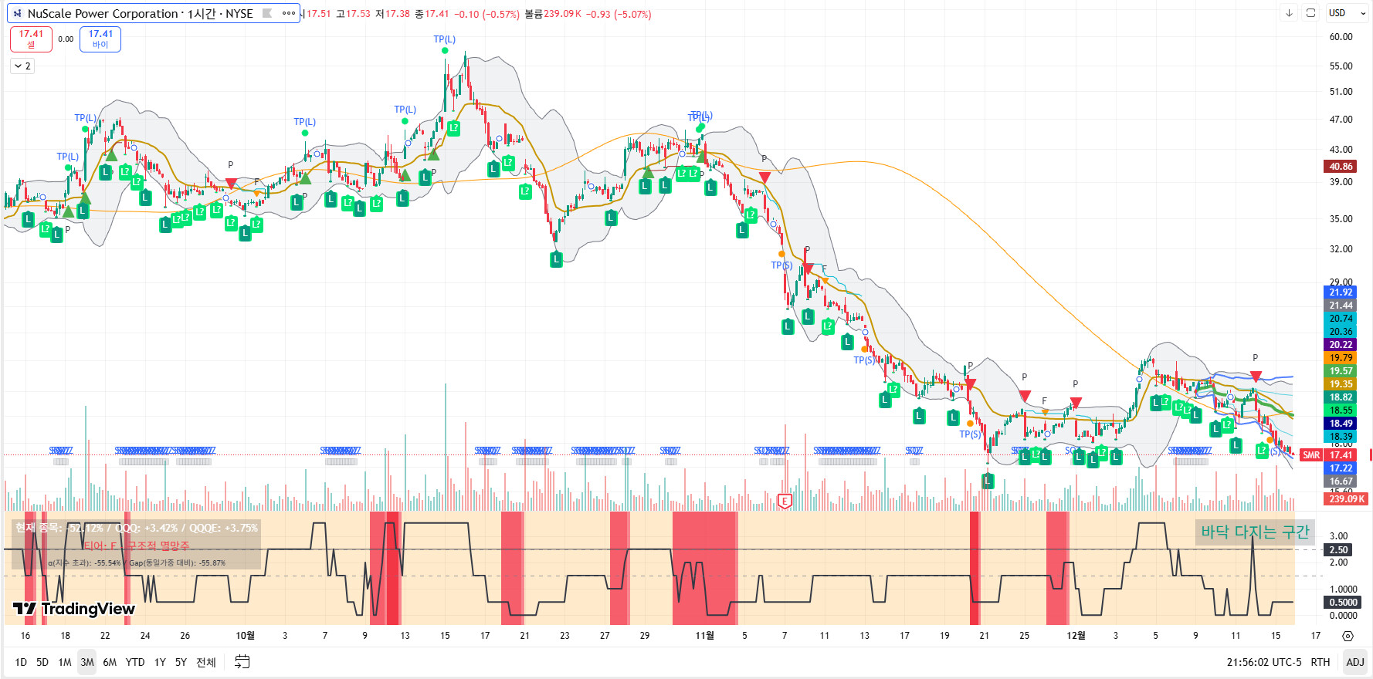This screenshot has height=679, width=1373.
Task: Open the date range calendar icon
Action: point(242,662)
